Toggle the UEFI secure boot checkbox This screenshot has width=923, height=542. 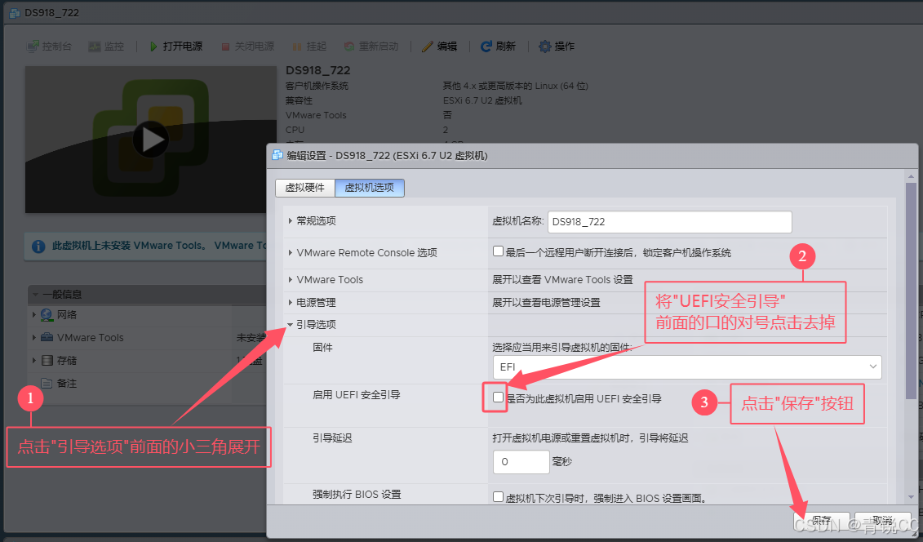498,398
